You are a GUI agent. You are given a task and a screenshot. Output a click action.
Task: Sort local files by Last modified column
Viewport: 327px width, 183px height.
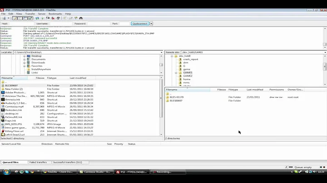(82, 78)
